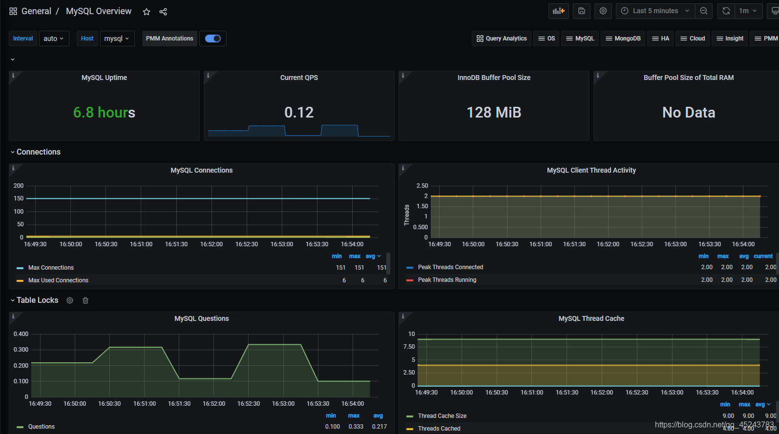The width and height of the screenshot is (779, 434).
Task: Open the Host mysql dropdown
Action: point(117,39)
